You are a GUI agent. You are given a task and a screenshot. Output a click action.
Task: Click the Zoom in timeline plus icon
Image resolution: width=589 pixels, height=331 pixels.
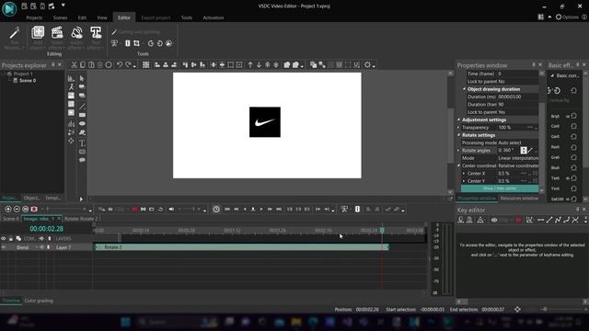click(x=8, y=209)
